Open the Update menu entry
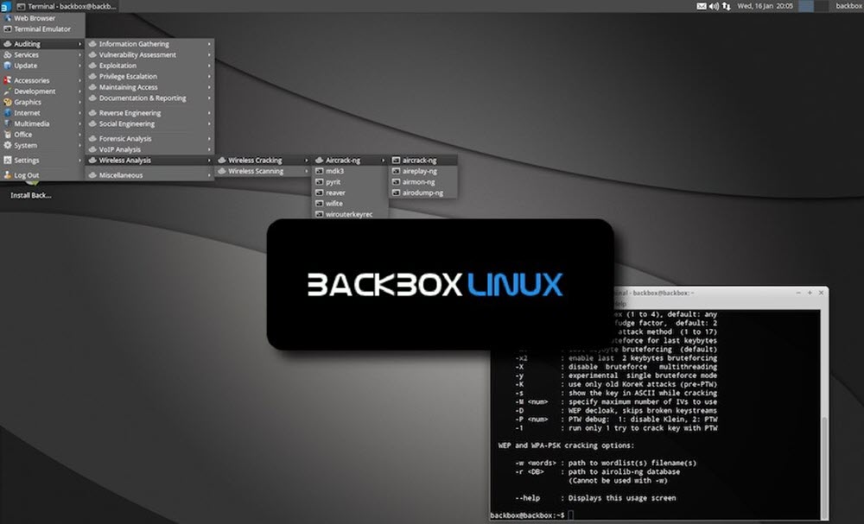The image size is (864, 524). 43,66
